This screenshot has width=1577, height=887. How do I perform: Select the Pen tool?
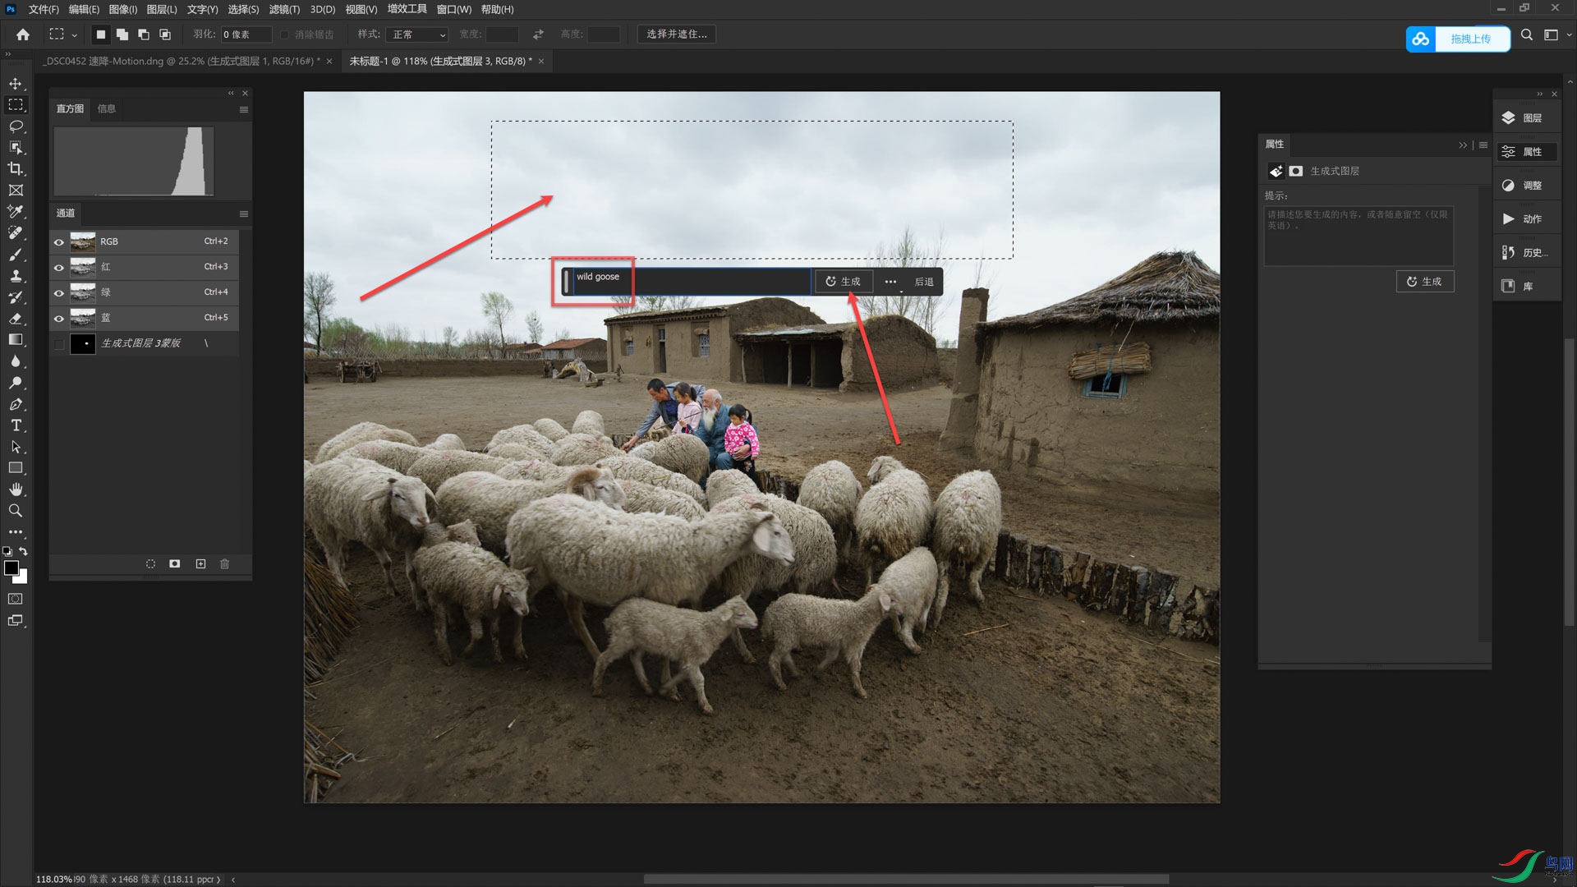pos(16,404)
